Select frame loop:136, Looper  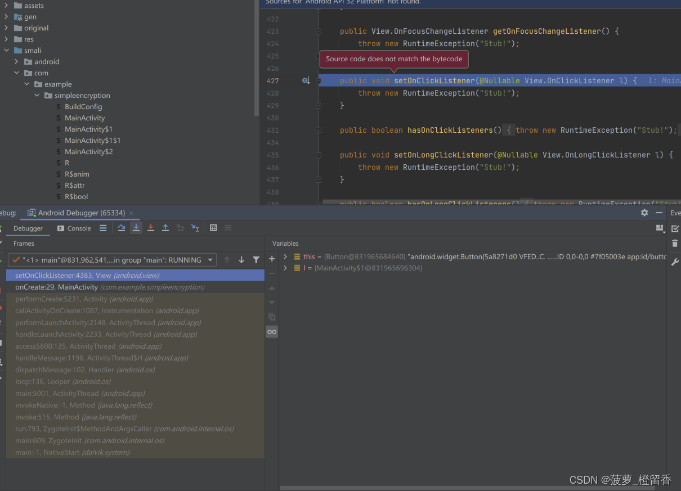pyautogui.click(x=135, y=381)
